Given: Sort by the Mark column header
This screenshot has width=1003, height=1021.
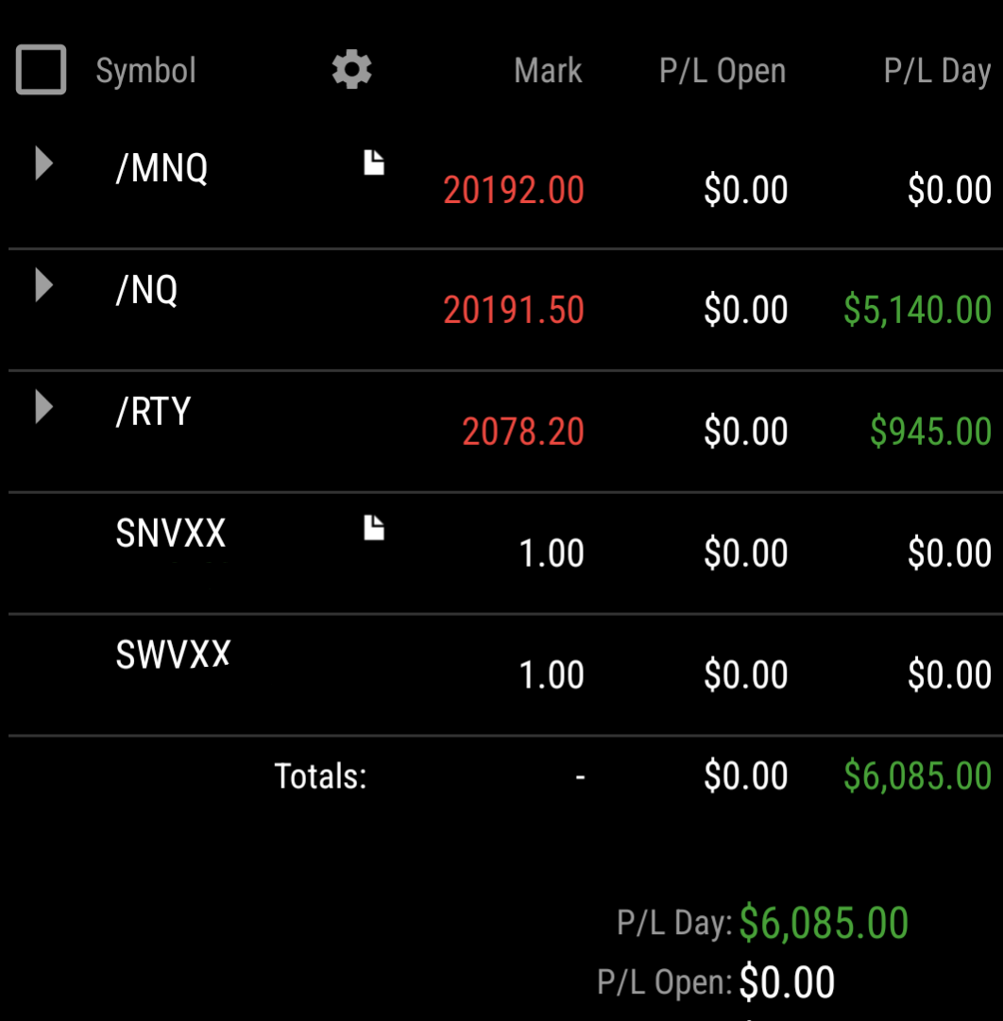Looking at the screenshot, I should point(548,70).
